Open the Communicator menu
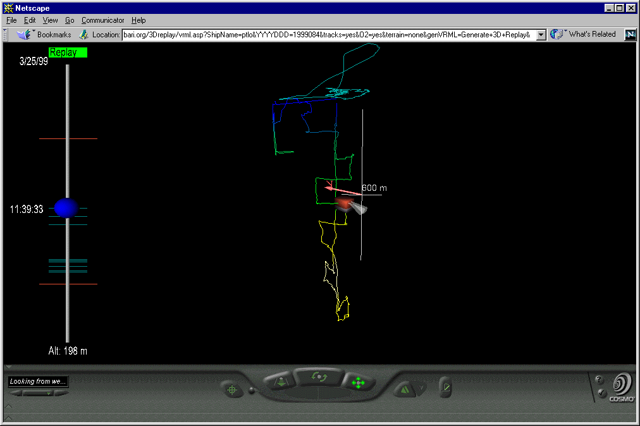This screenshot has height=426, width=640. tap(102, 20)
